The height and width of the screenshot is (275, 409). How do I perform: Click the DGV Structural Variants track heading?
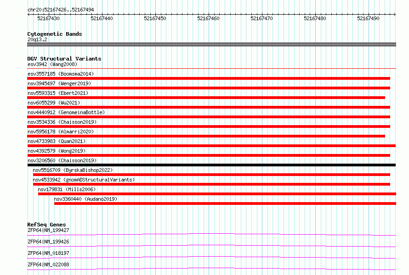64,59
